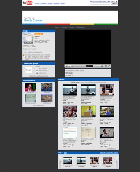Open the Community link in the top navigation
The height and width of the screenshot is (172, 140).
56,4
